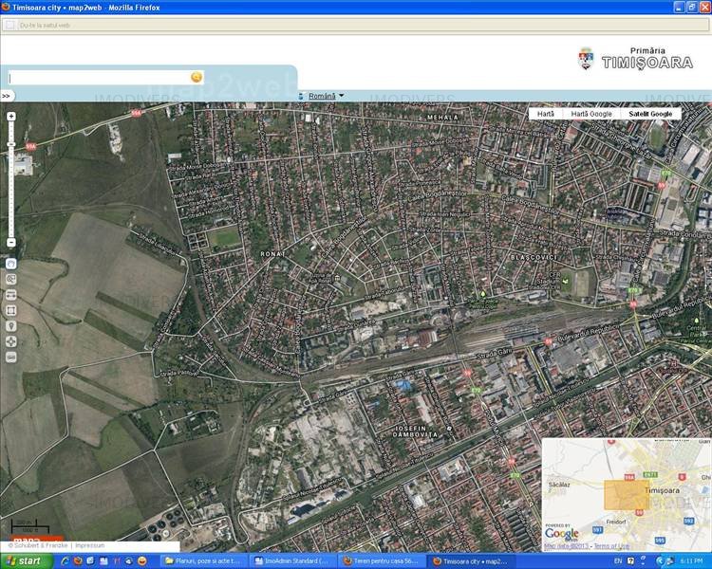Select Satelit Google map layer
712x569 pixels.
[x=649, y=114]
